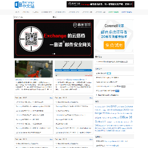Select the Office 365 tag in the tag cloud
The image size is (148, 148).
[126, 117]
